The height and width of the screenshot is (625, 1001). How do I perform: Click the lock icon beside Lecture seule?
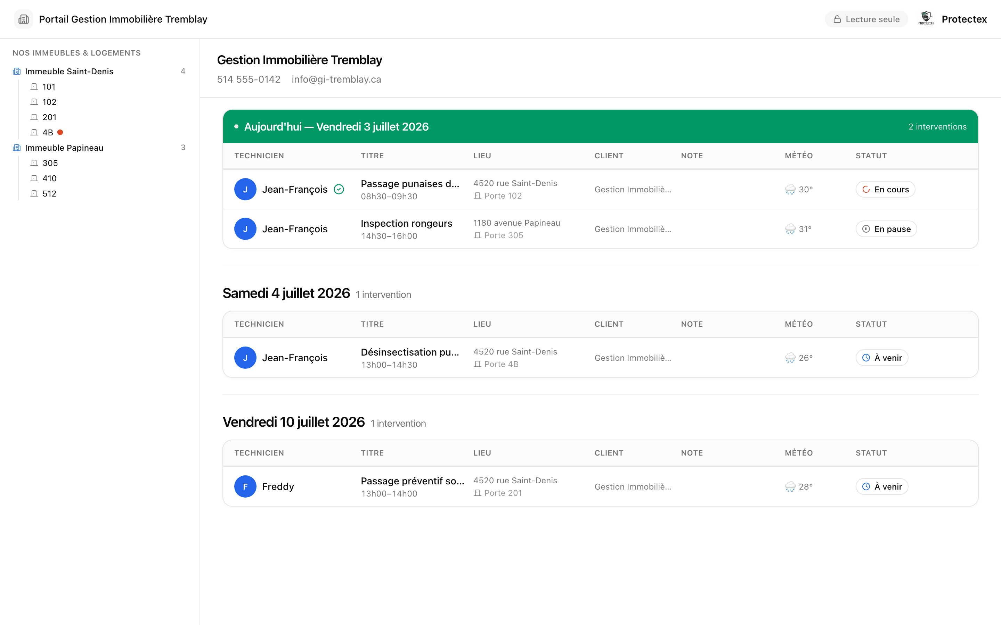[x=837, y=19]
